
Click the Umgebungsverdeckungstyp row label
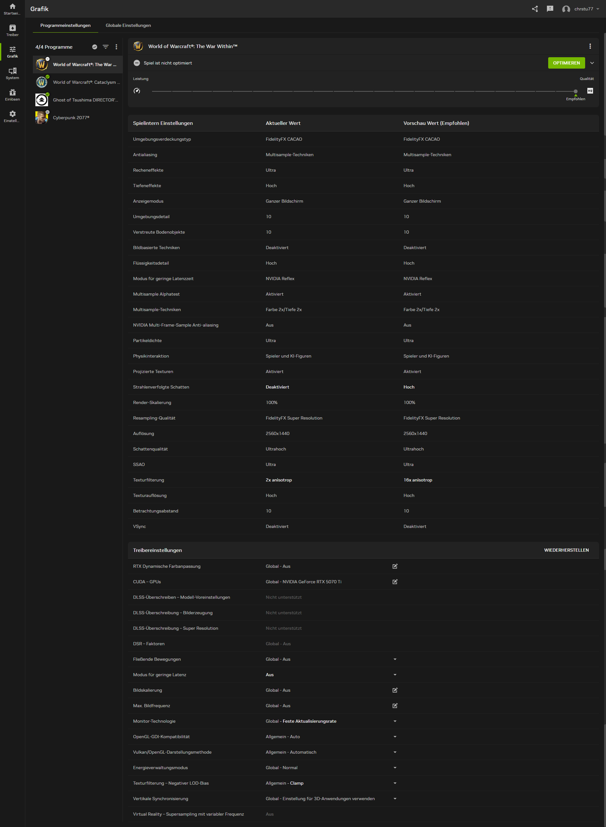coord(162,139)
